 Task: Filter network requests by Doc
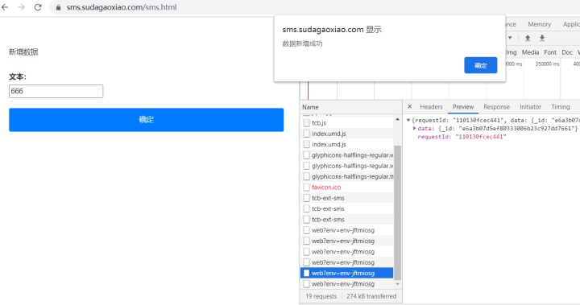point(566,52)
